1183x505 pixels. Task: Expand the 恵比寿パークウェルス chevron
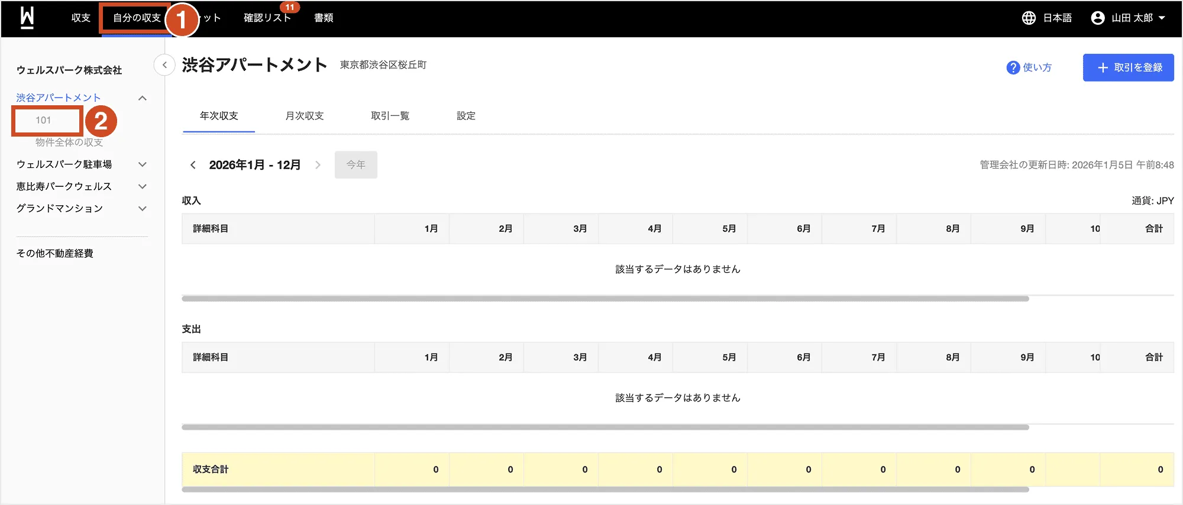coord(143,186)
